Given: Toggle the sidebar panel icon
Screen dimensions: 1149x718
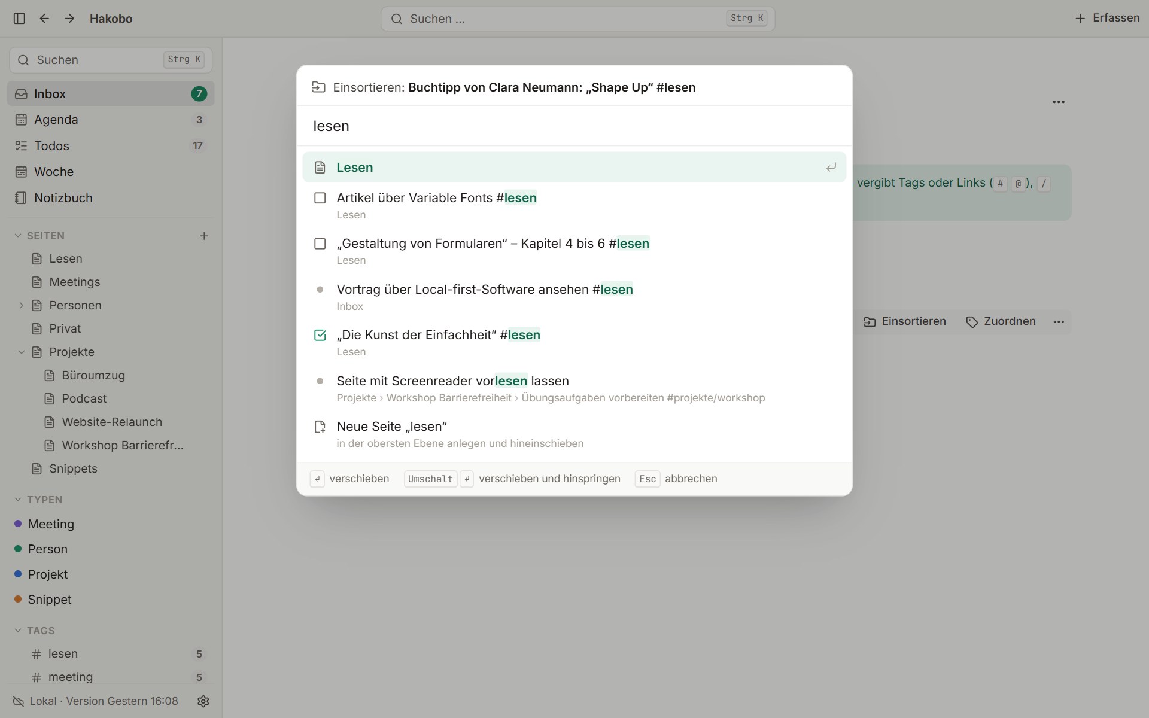Looking at the screenshot, I should tap(19, 19).
